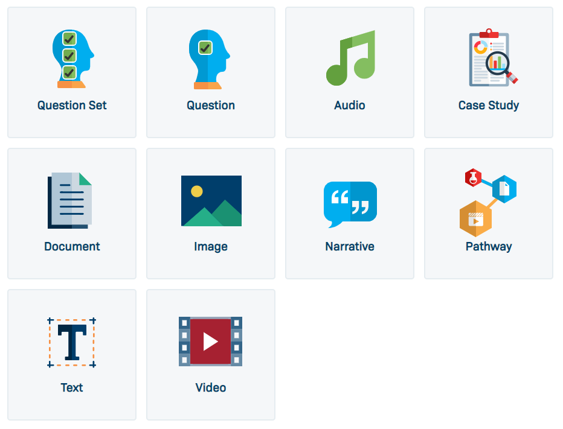This screenshot has width=563, height=429.
Task: Select the Pathway hexagon icon
Action: (488, 203)
